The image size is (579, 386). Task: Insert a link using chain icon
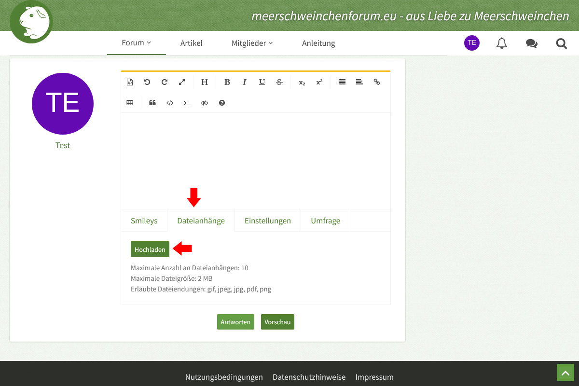coord(377,82)
